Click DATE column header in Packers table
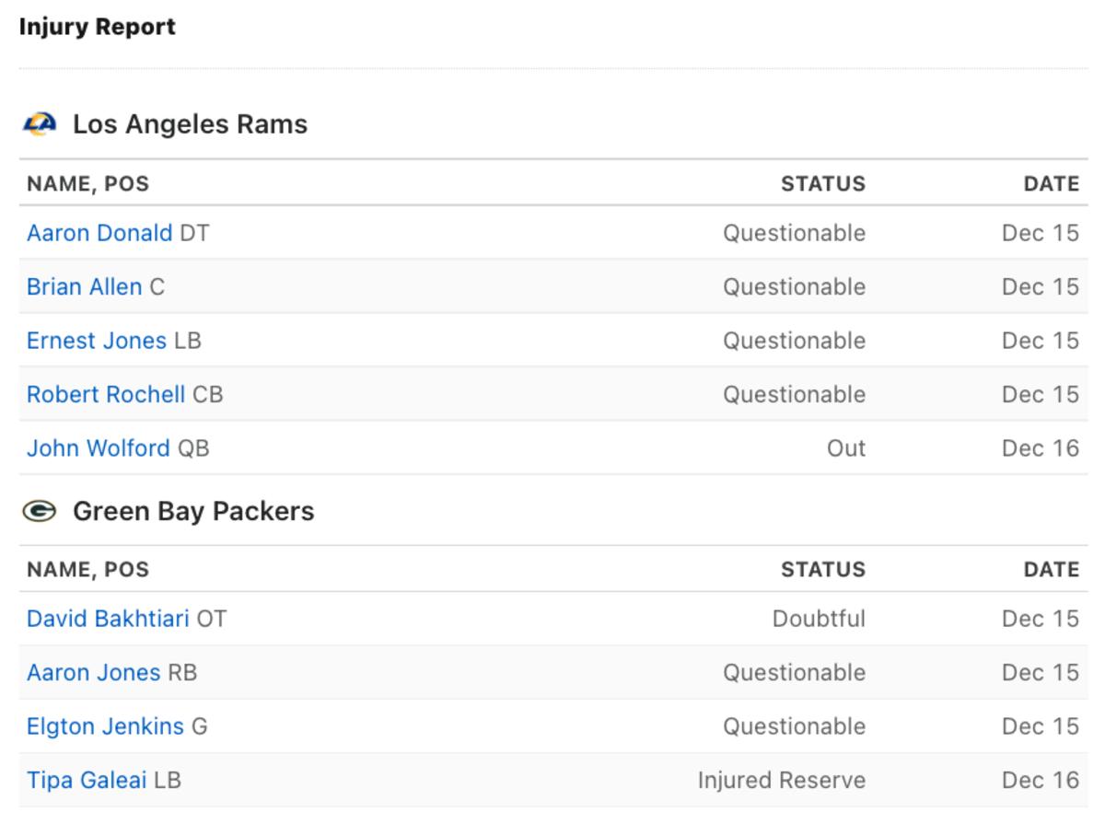This screenshot has height=824, width=1105. coord(1051,570)
